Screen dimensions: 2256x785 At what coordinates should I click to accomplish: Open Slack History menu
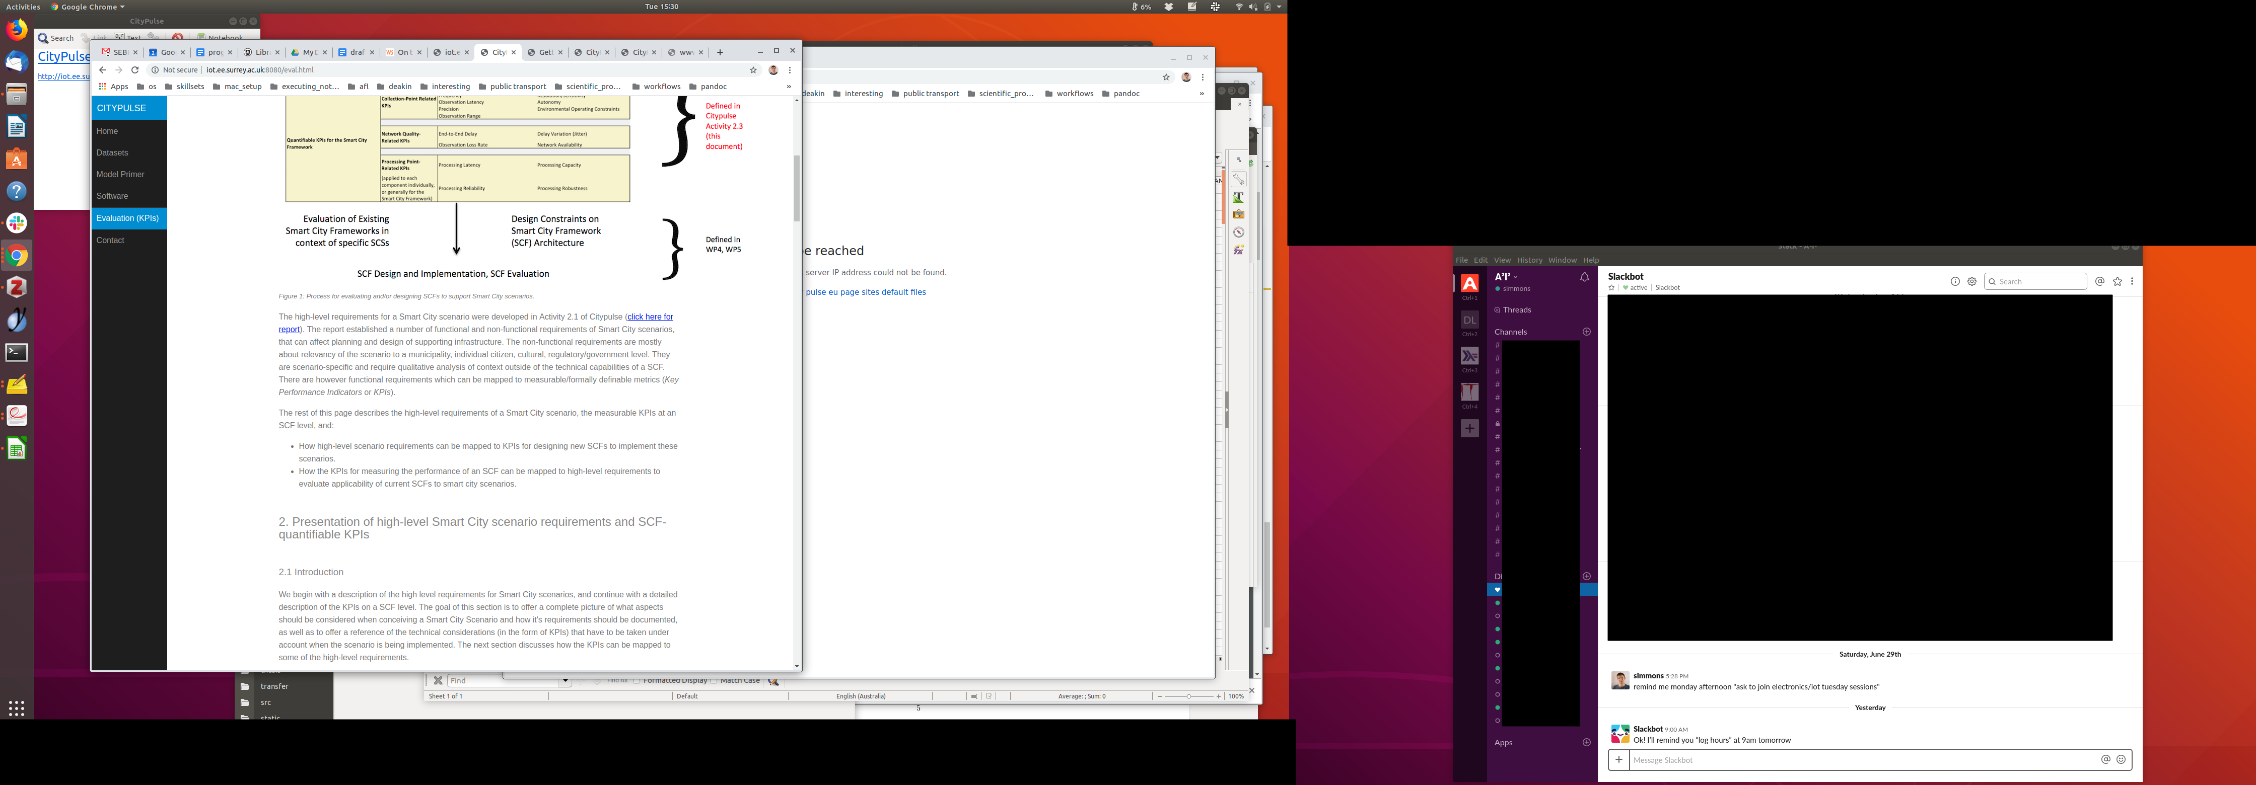coord(1529,260)
